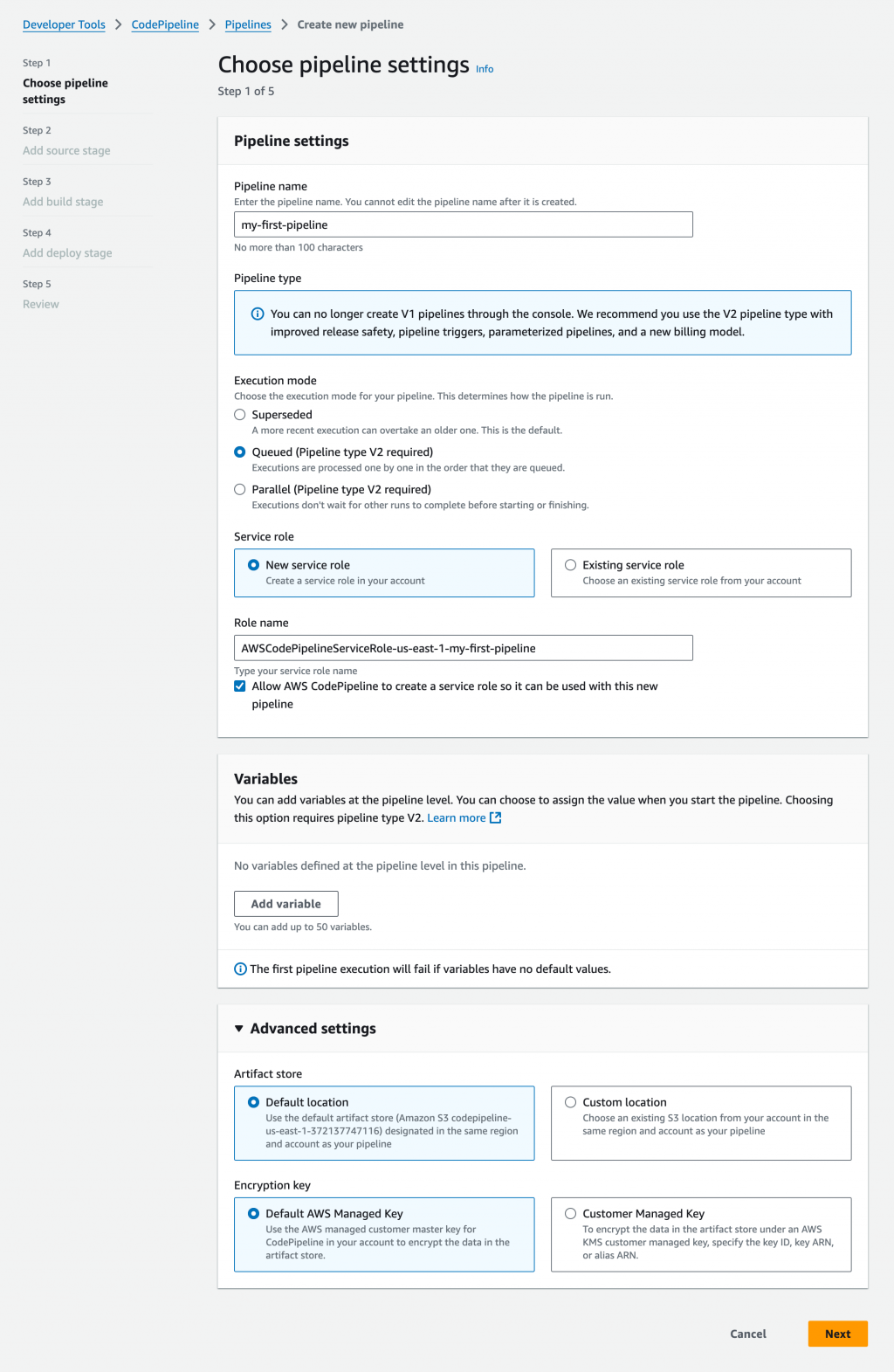Select the Superseded execution mode
The image size is (894, 1372).
pos(240,415)
